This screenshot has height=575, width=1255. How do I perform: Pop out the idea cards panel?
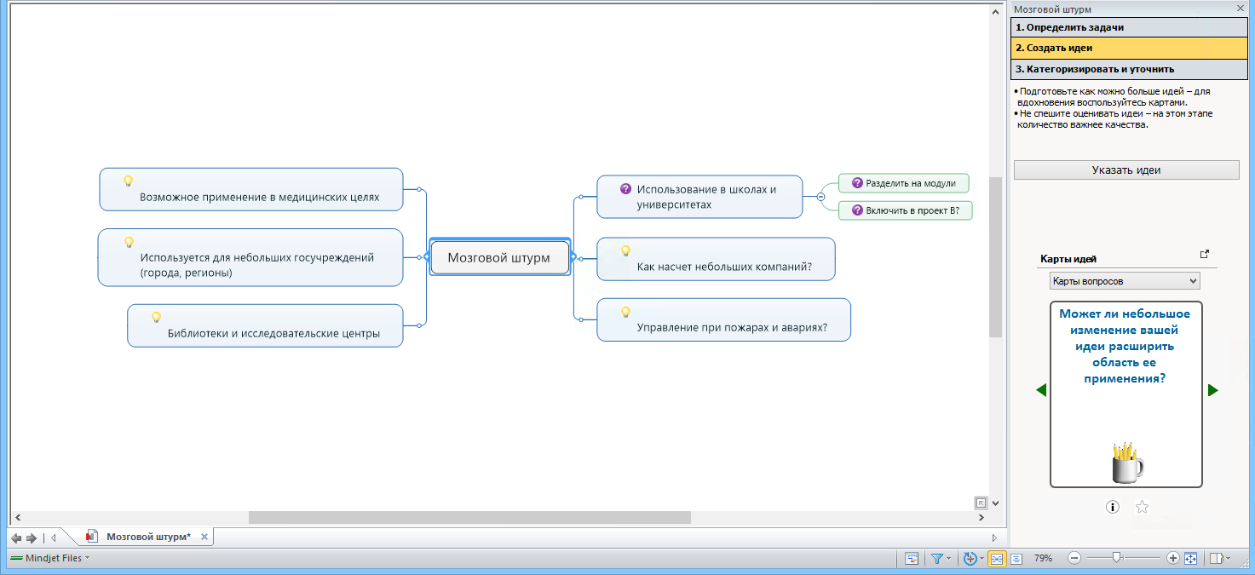coord(1204,254)
